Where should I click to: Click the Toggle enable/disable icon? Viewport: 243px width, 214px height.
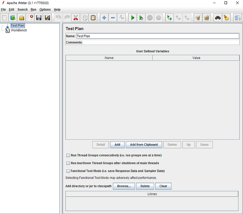122,18
